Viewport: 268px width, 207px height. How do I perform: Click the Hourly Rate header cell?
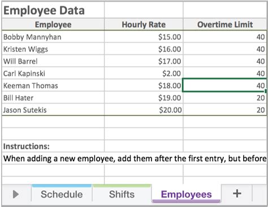coord(144,24)
